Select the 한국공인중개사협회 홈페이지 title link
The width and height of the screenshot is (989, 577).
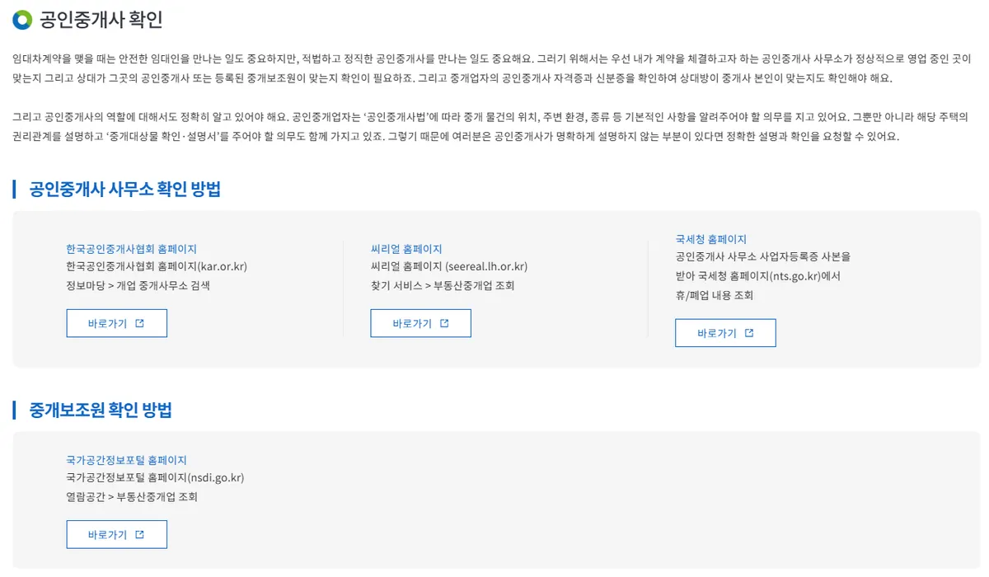131,248
